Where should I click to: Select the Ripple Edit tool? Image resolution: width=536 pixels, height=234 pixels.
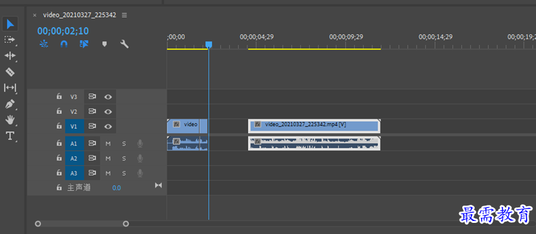point(10,56)
